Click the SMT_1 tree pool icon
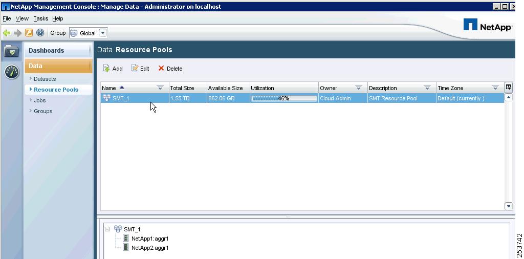Screen dimensions: 524x259 (118, 229)
